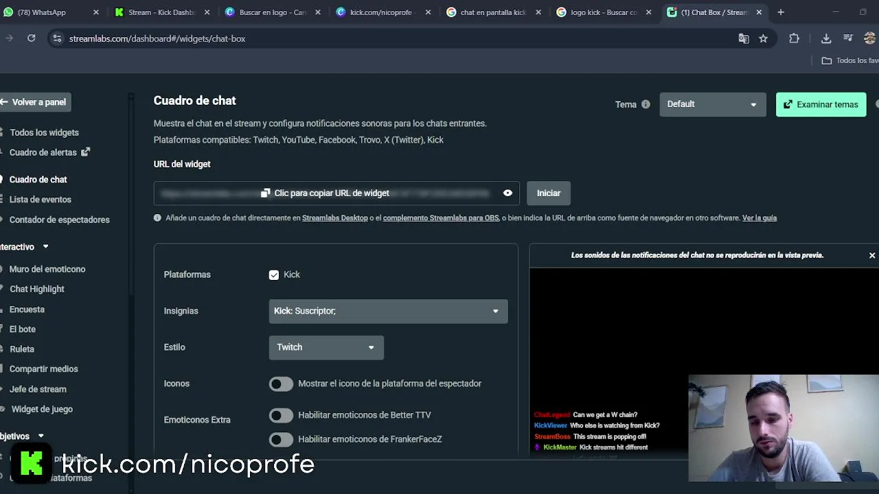Collapse the Objetivos sidebar section
This screenshot has height=494, width=879.
[x=41, y=436]
